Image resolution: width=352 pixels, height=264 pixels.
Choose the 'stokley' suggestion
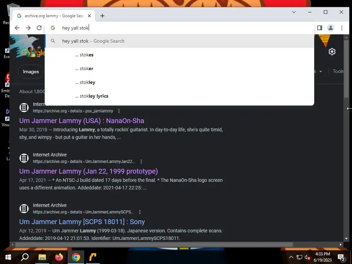179,82
